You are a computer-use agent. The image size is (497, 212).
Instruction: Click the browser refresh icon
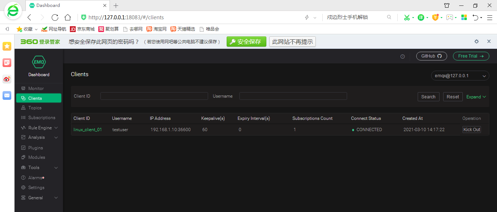pos(55,17)
